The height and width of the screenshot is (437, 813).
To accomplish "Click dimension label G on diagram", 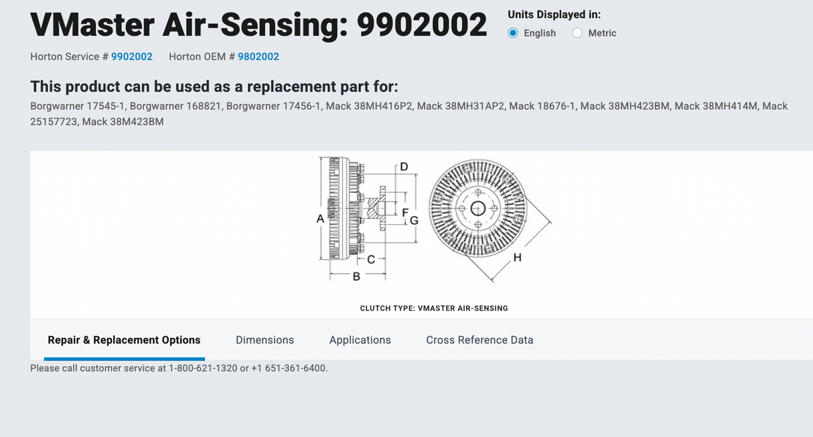I will (x=414, y=220).
